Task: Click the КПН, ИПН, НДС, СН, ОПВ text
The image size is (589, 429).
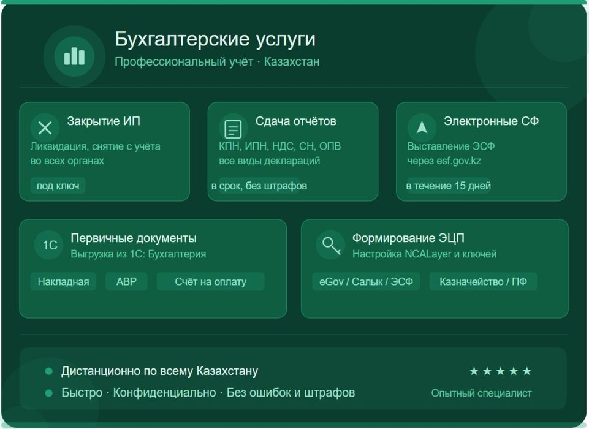Action: [x=280, y=146]
